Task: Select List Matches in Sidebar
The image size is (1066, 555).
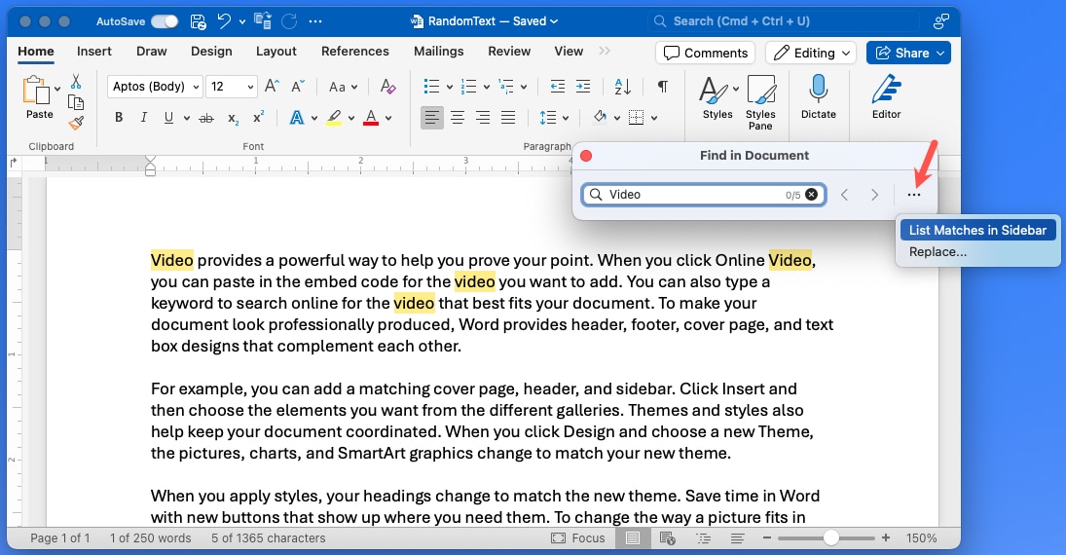Action: pos(977,231)
